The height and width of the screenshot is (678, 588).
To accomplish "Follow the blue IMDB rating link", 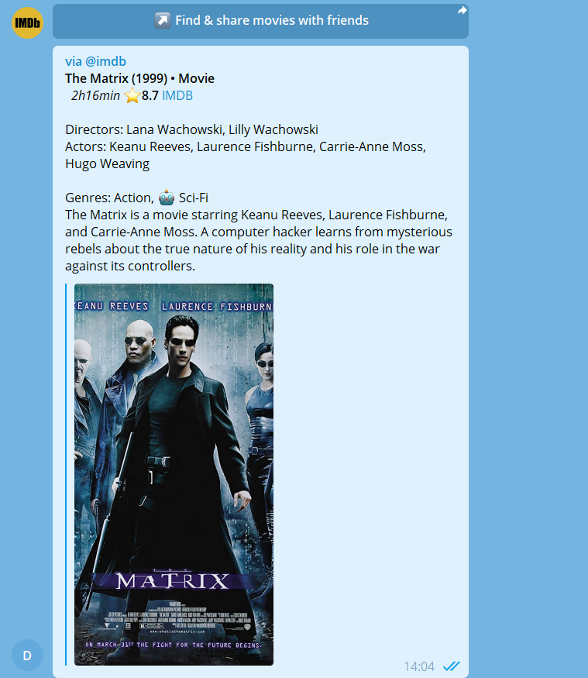I will (x=177, y=95).
